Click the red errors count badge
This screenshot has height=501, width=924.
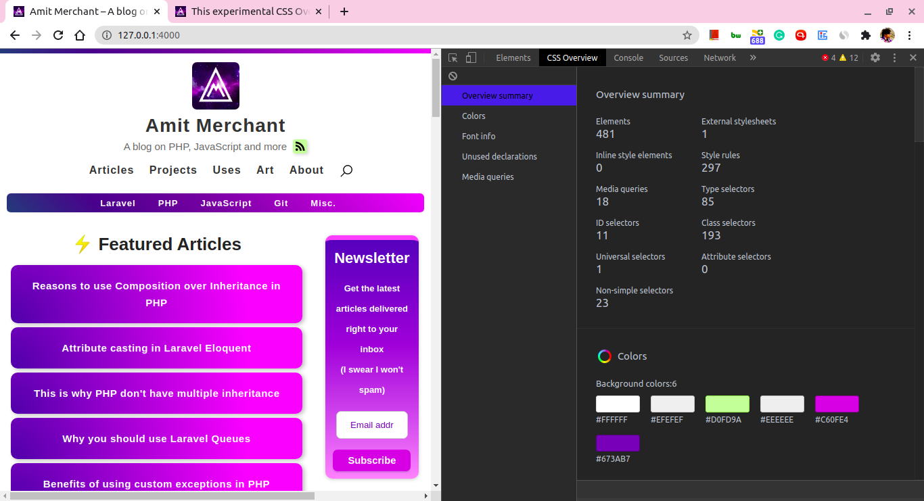point(829,58)
